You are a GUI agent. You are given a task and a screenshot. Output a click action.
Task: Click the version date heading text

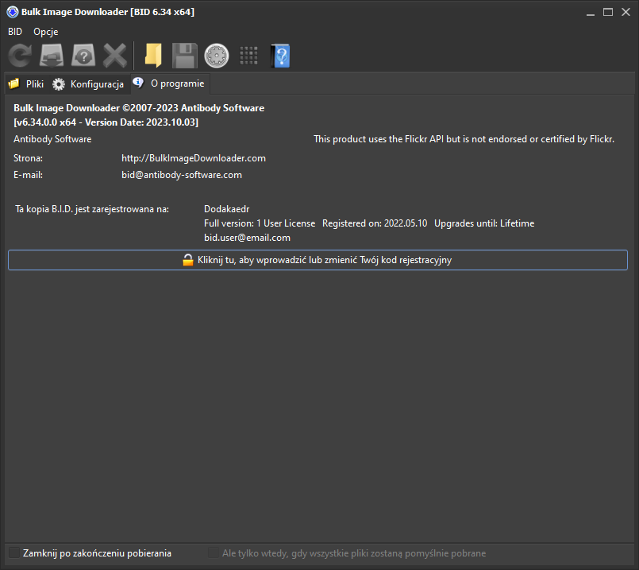click(106, 122)
